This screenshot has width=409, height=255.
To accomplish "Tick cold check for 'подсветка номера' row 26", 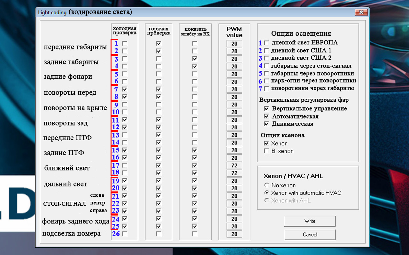I will click(125, 234).
